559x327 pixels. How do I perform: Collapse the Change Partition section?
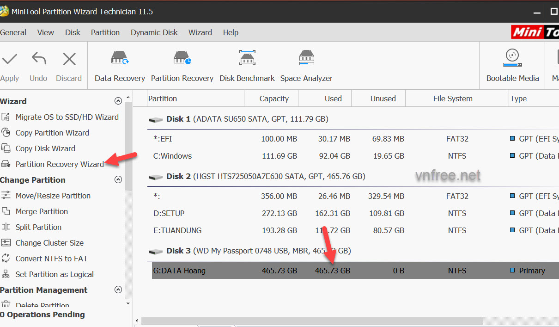(118, 180)
